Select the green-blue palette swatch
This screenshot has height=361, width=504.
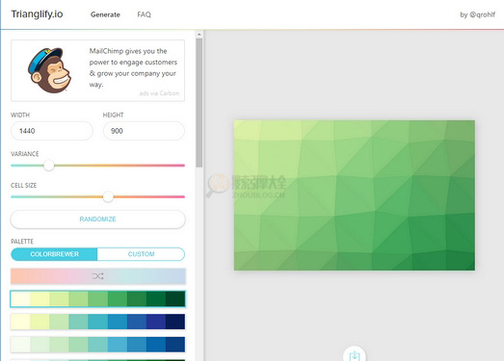pyautogui.click(x=97, y=345)
